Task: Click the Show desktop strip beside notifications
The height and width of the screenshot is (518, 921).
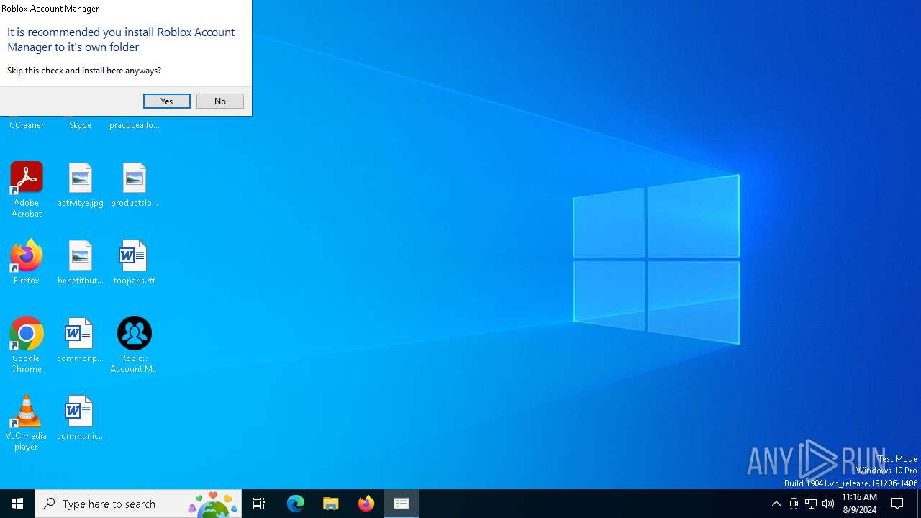Action: (919, 504)
